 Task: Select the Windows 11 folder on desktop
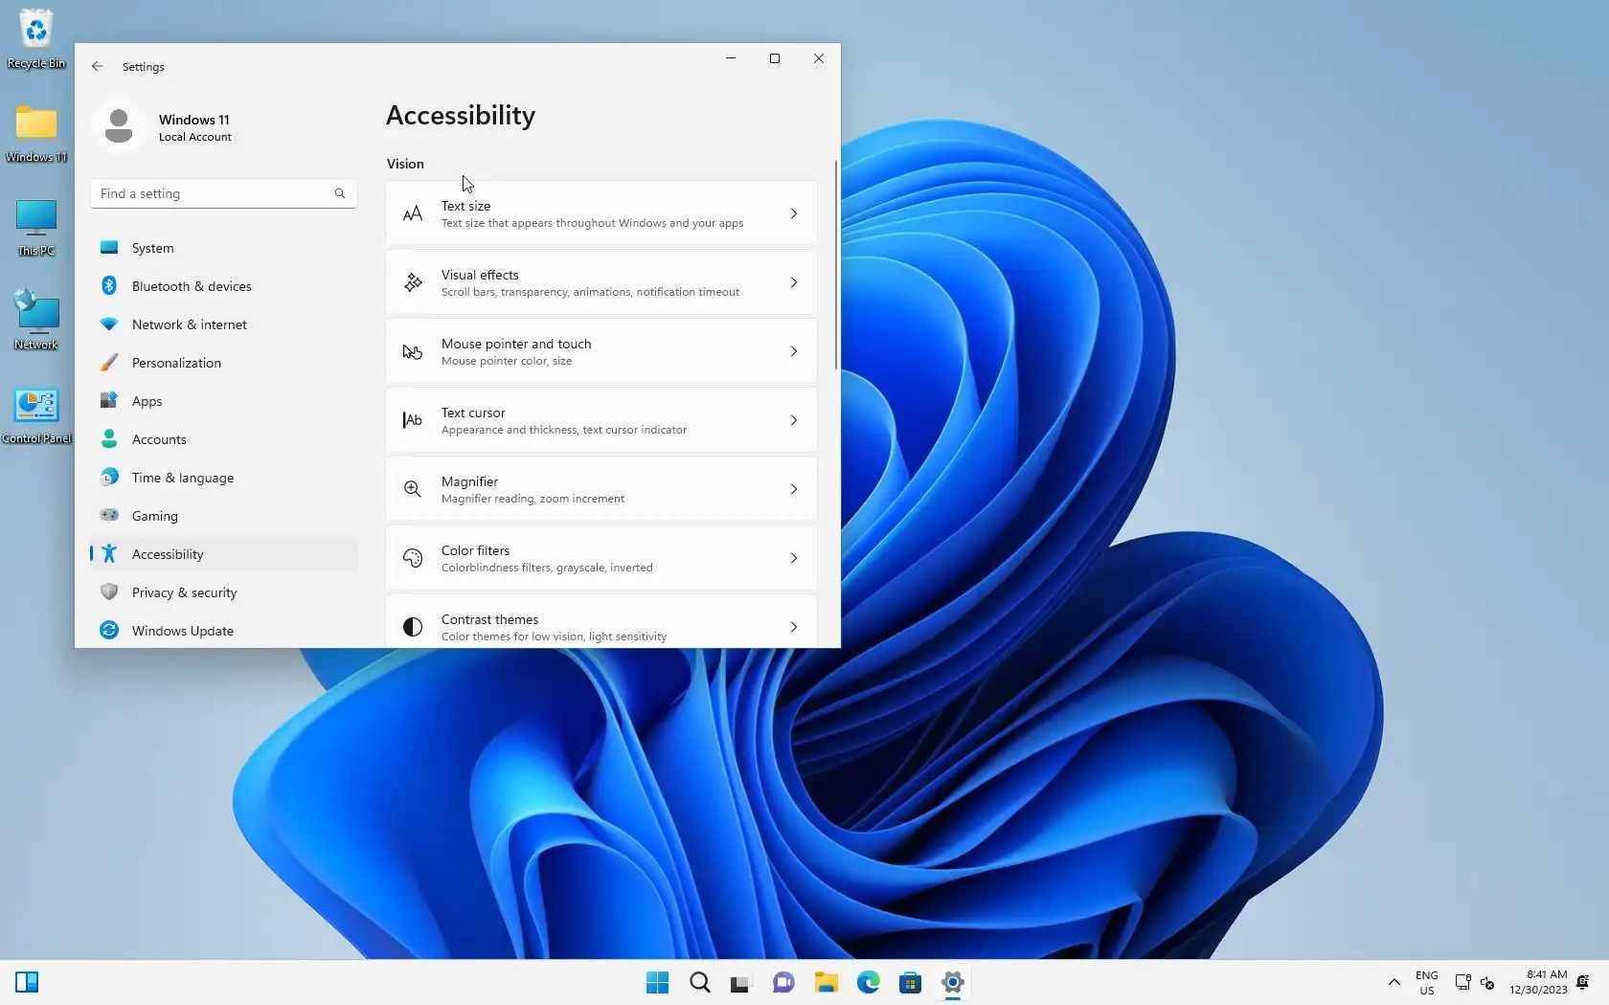click(36, 133)
